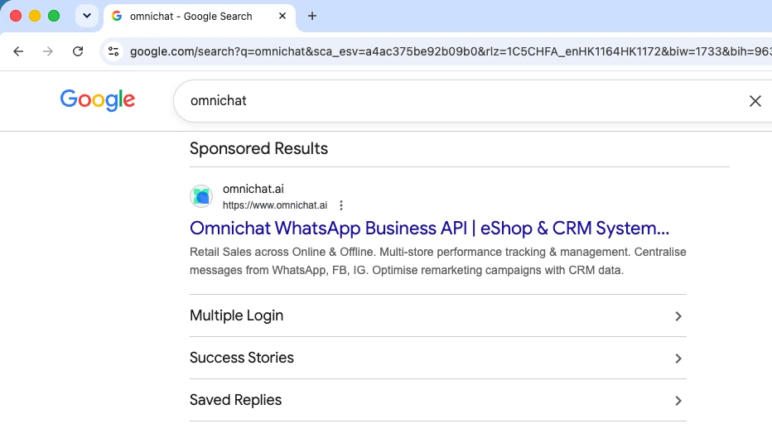This screenshot has height=443, width=772.
Task: Open the tab search dropdown arrow
Action: 87,17
